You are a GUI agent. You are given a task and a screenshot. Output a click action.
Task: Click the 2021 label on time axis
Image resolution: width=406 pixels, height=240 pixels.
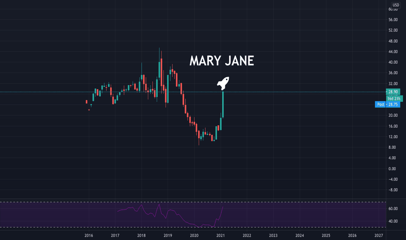[220, 236]
